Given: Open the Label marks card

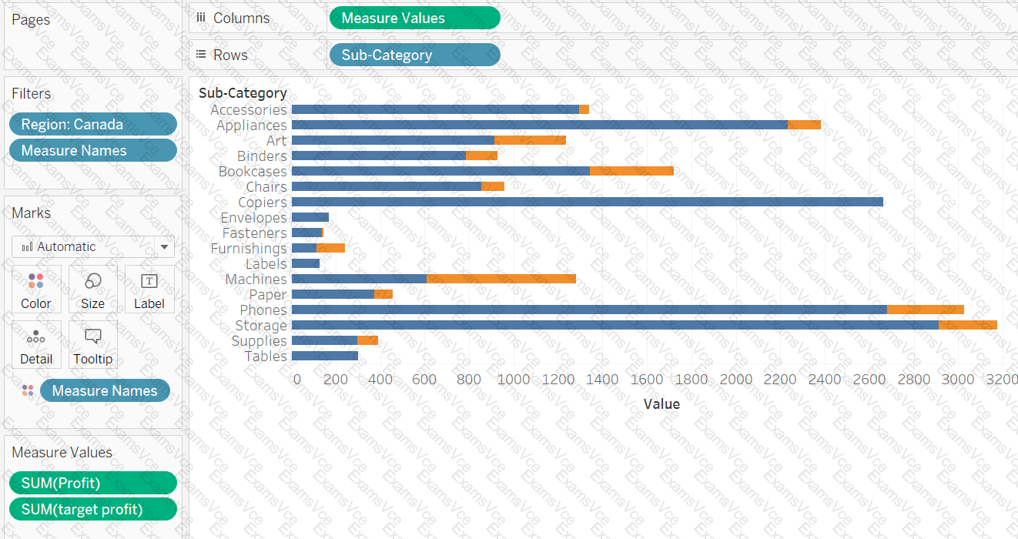Looking at the screenshot, I should coord(149,290).
